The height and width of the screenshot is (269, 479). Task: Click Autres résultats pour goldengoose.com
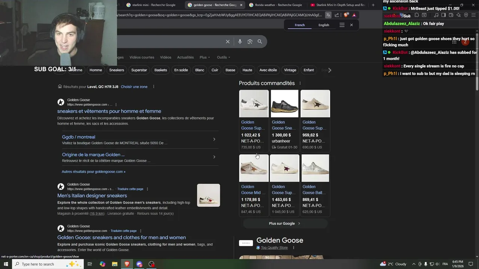point(94,171)
